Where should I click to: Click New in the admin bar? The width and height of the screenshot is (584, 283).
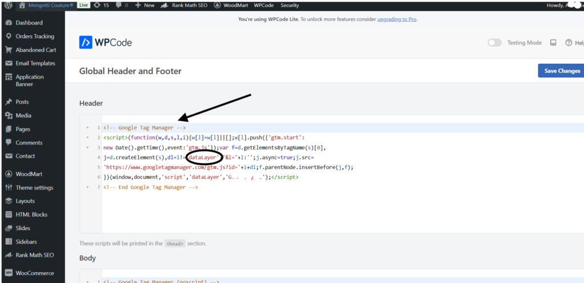(x=145, y=5)
